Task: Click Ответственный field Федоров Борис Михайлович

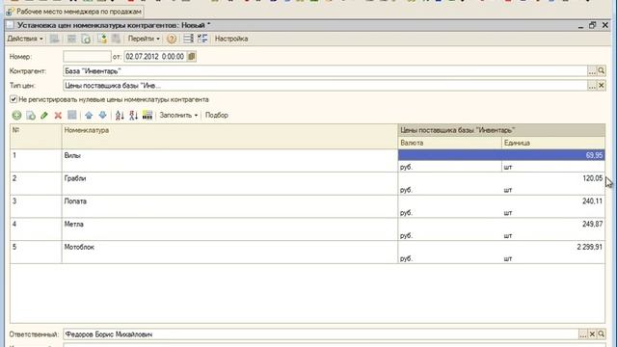Action: [320, 334]
